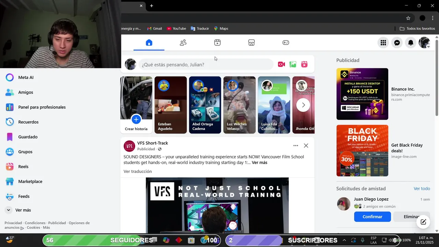Click the '¿Qué estás pensando, Julian?' post box
The image size is (439, 247).
click(206, 64)
